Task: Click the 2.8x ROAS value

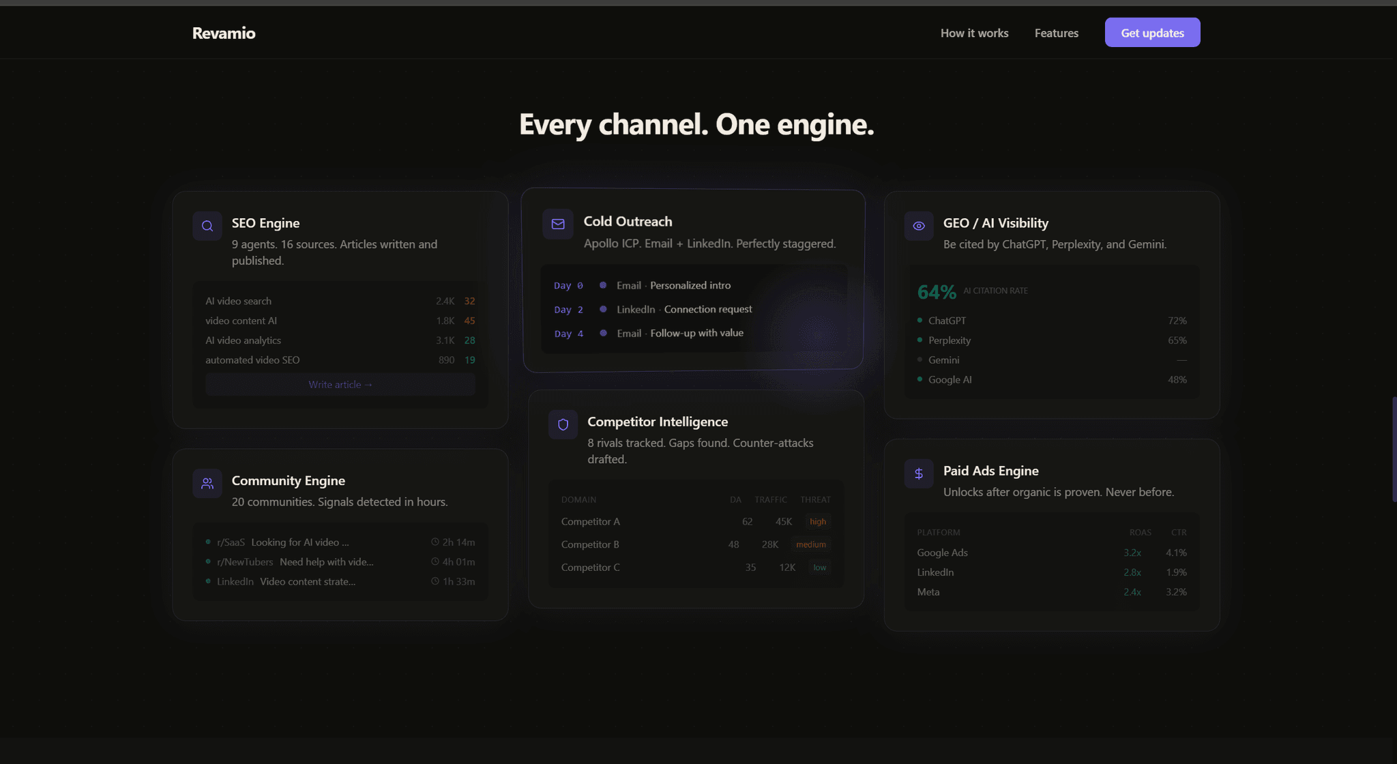Action: pos(1132,572)
